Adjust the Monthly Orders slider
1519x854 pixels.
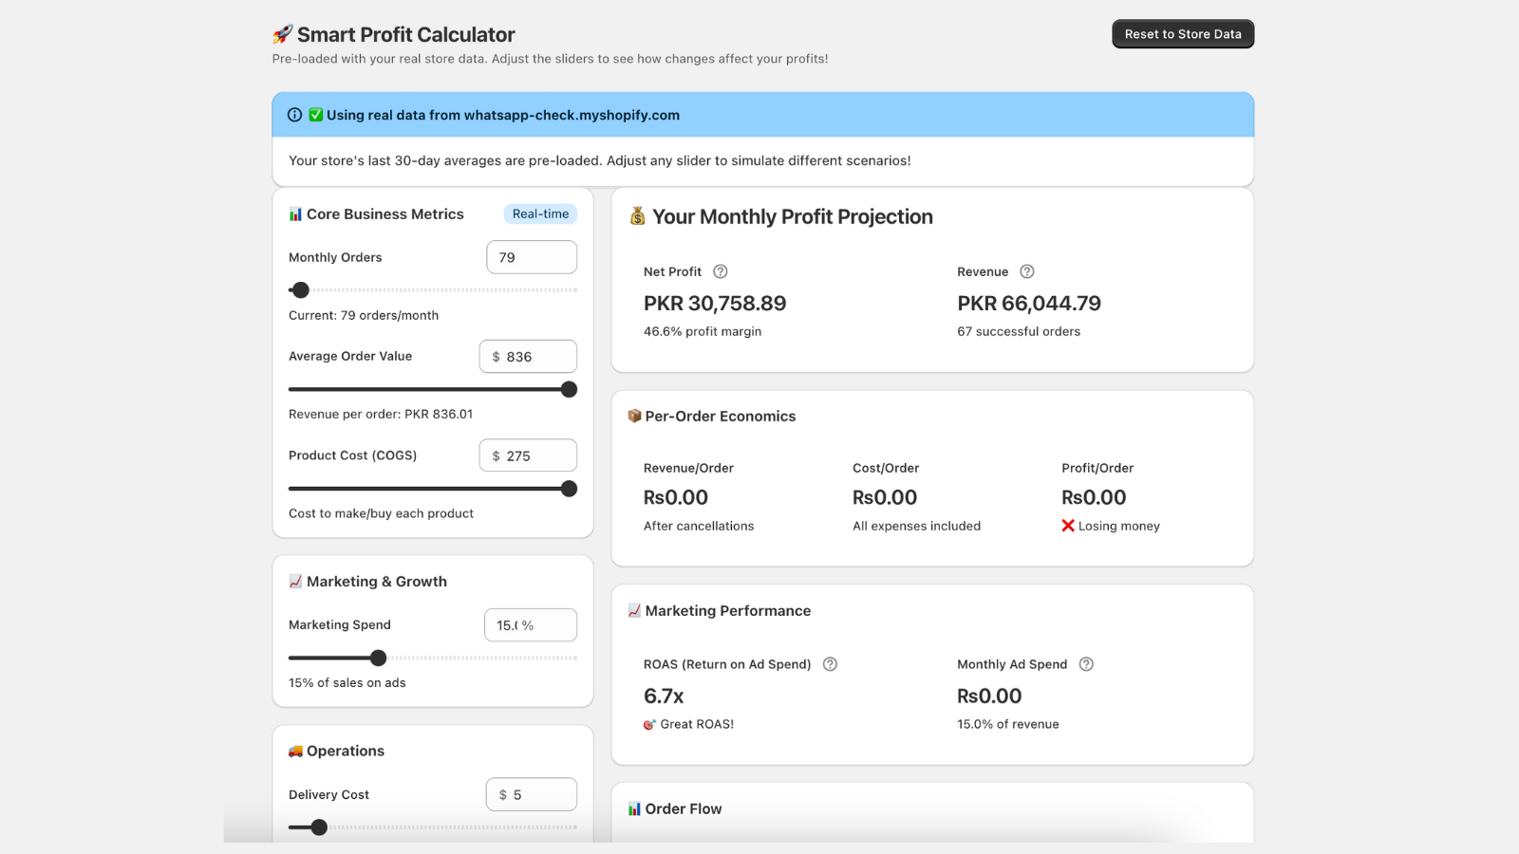[x=299, y=290]
